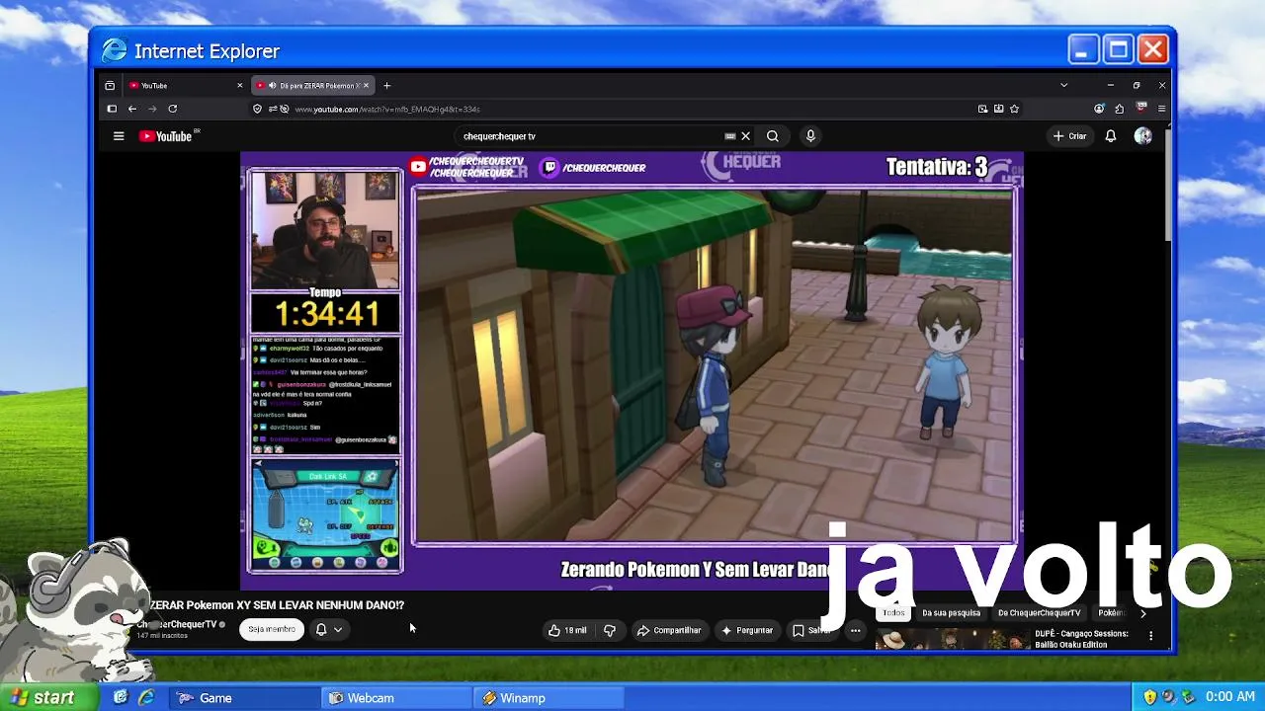Select the 'Dá para ZERAR Pokemon' tab
The height and width of the screenshot is (711, 1265).
point(313,86)
